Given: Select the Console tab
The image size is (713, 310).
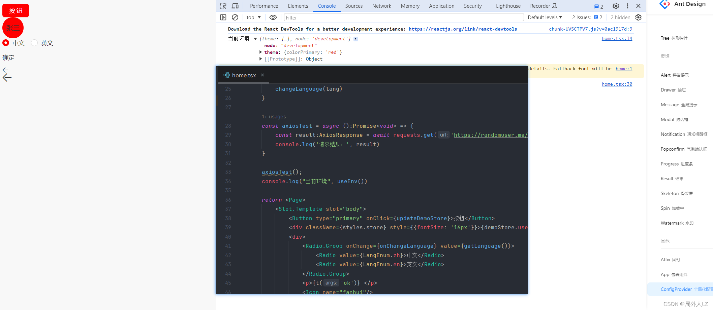Looking at the screenshot, I should [327, 6].
